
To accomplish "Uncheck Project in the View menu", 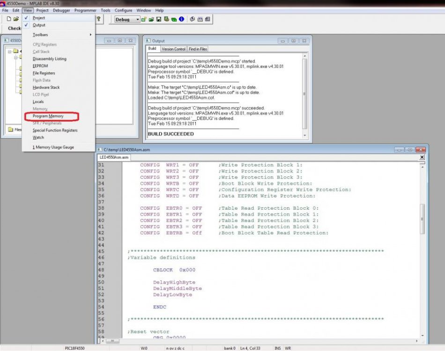I will (39, 18).
